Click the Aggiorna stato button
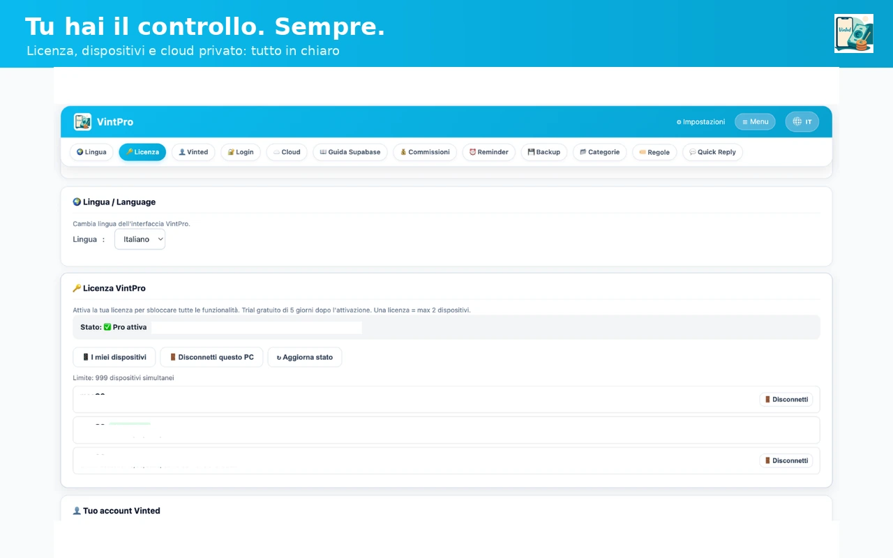 pyautogui.click(x=305, y=357)
